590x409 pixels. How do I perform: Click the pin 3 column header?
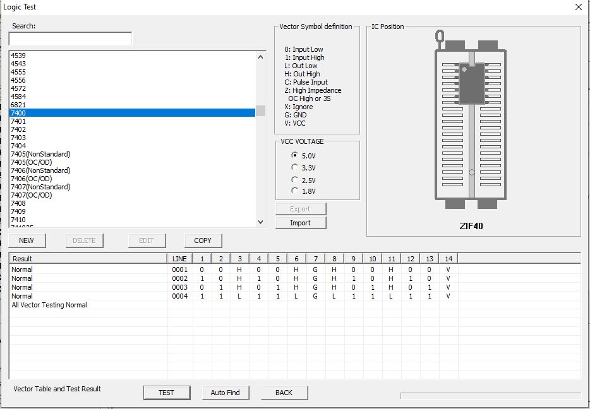(239, 259)
